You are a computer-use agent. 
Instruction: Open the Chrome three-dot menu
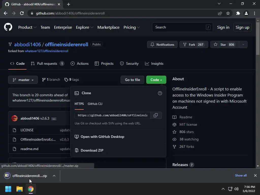pyautogui.click(x=254, y=13)
